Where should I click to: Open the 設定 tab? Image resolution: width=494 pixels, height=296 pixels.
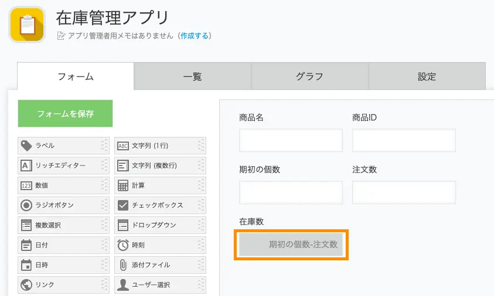coord(427,76)
